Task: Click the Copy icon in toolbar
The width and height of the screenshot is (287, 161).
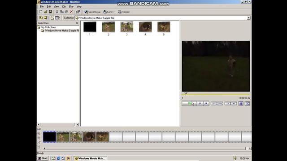Action: pos(62,12)
